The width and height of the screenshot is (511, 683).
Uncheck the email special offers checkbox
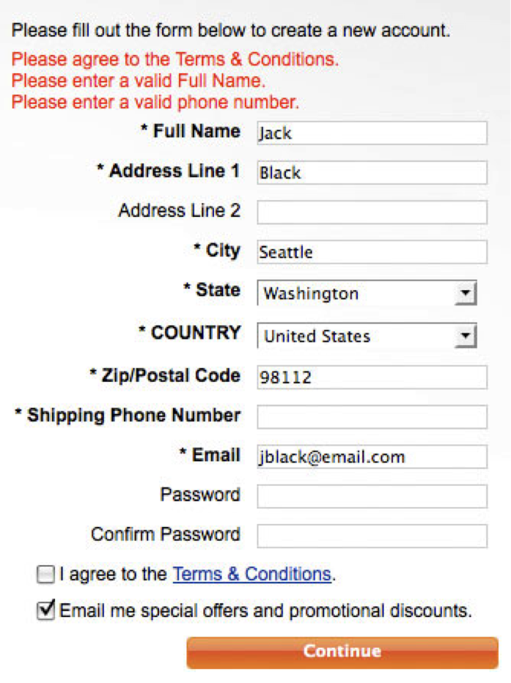click(x=45, y=610)
